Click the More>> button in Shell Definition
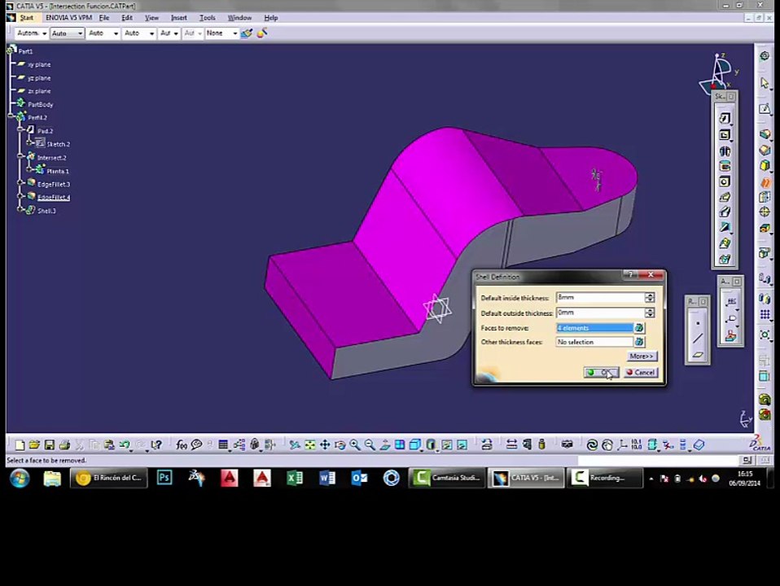The width and height of the screenshot is (780, 586). click(x=642, y=356)
